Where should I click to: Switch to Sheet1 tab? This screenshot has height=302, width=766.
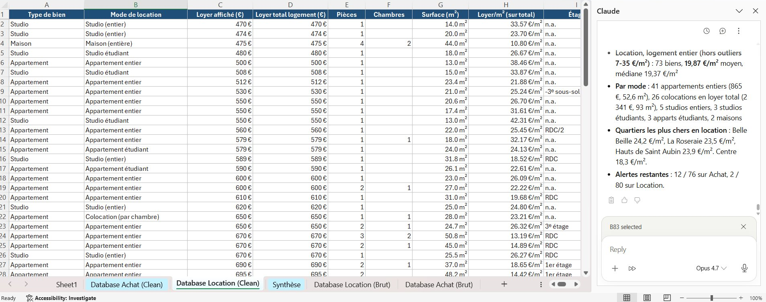(66, 285)
